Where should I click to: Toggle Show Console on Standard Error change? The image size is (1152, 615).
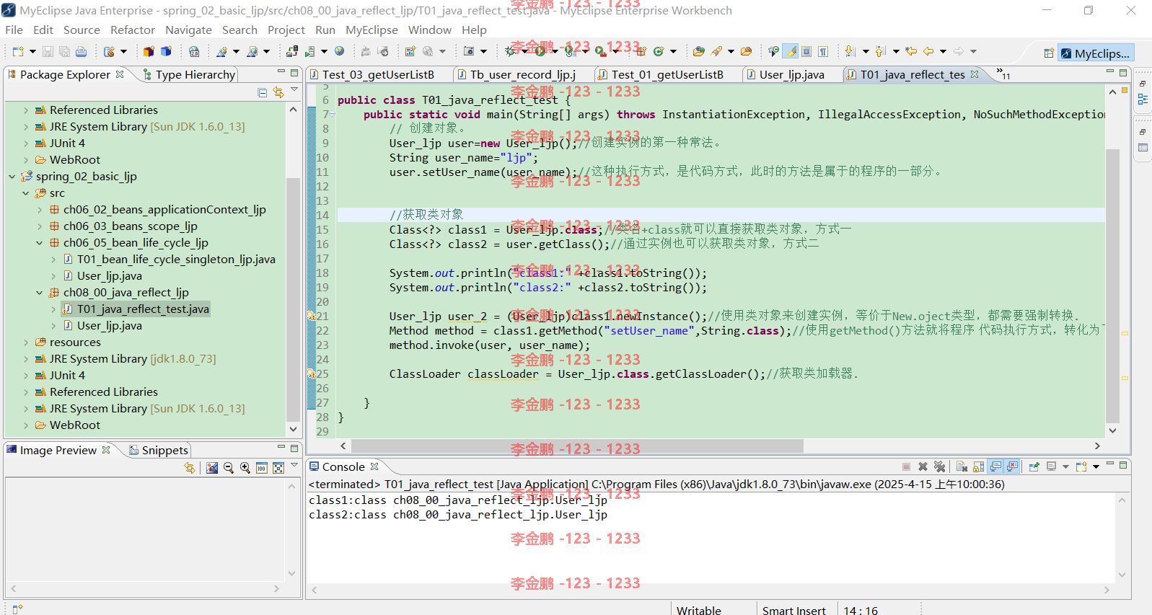point(1012,466)
